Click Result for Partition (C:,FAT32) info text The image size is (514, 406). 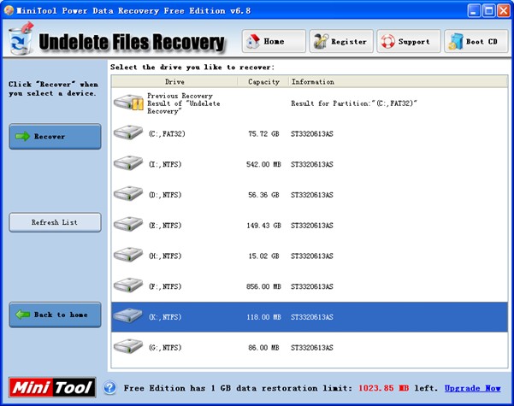pyautogui.click(x=354, y=103)
